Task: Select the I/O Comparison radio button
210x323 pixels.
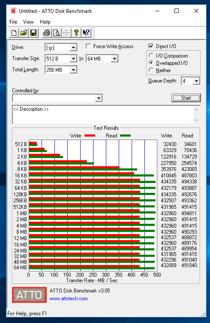Action: [x=151, y=55]
